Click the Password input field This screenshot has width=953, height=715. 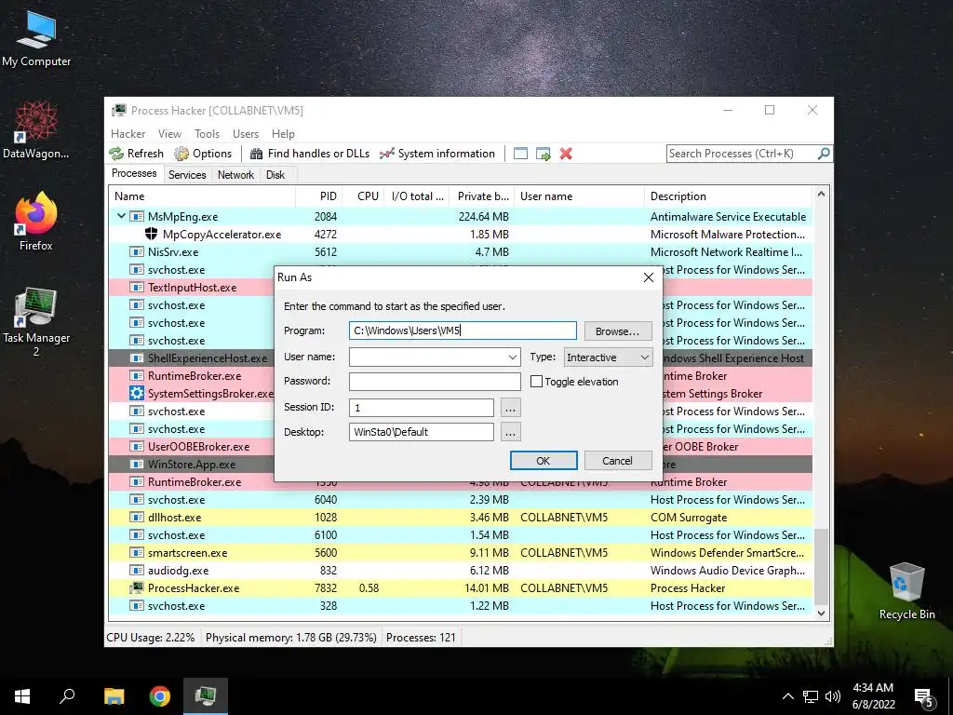pyautogui.click(x=435, y=381)
